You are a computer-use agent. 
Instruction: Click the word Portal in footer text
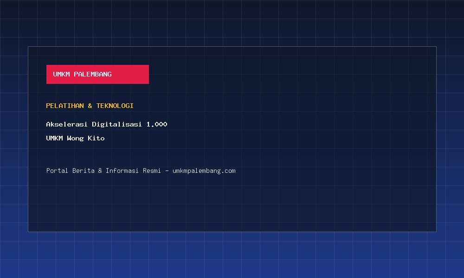pos(57,171)
